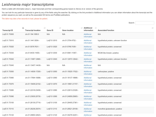The height and width of the screenshot is (117, 156).
Task: Open Additional information for LmjF.01.T0080
Action: point(88,91)
